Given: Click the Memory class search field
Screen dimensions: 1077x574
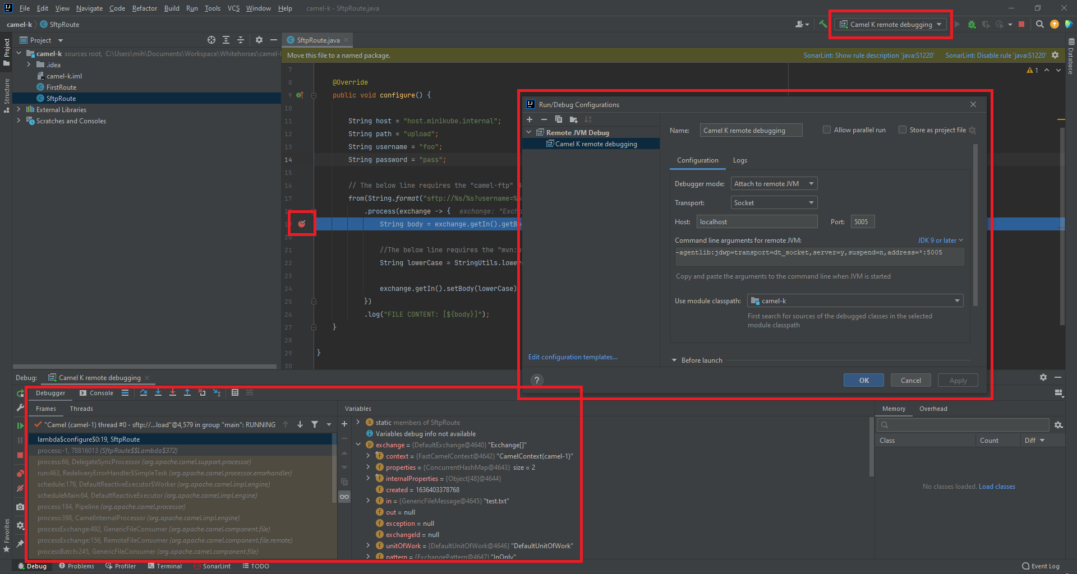Looking at the screenshot, I should (x=963, y=425).
